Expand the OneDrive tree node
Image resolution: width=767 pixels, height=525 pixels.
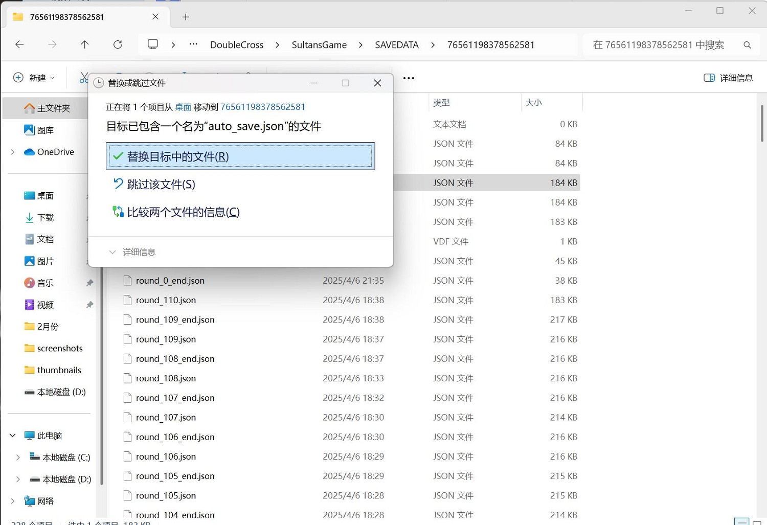click(x=13, y=152)
